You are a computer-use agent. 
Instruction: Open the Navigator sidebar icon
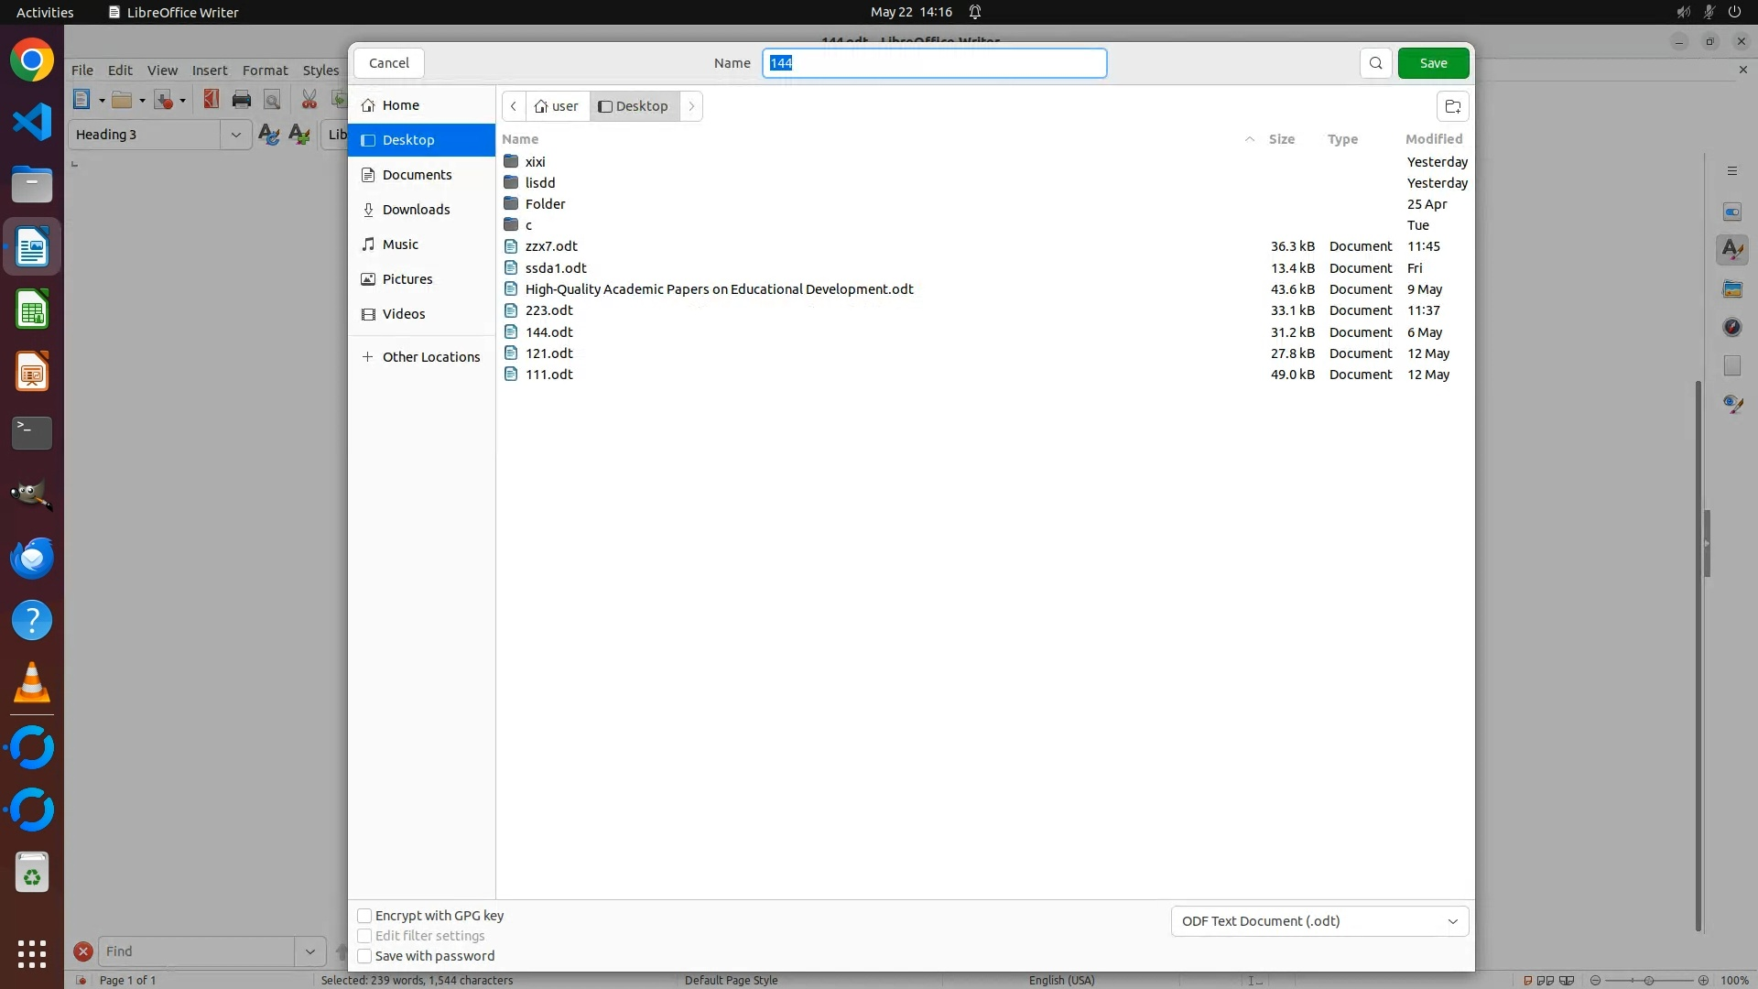click(x=1731, y=327)
